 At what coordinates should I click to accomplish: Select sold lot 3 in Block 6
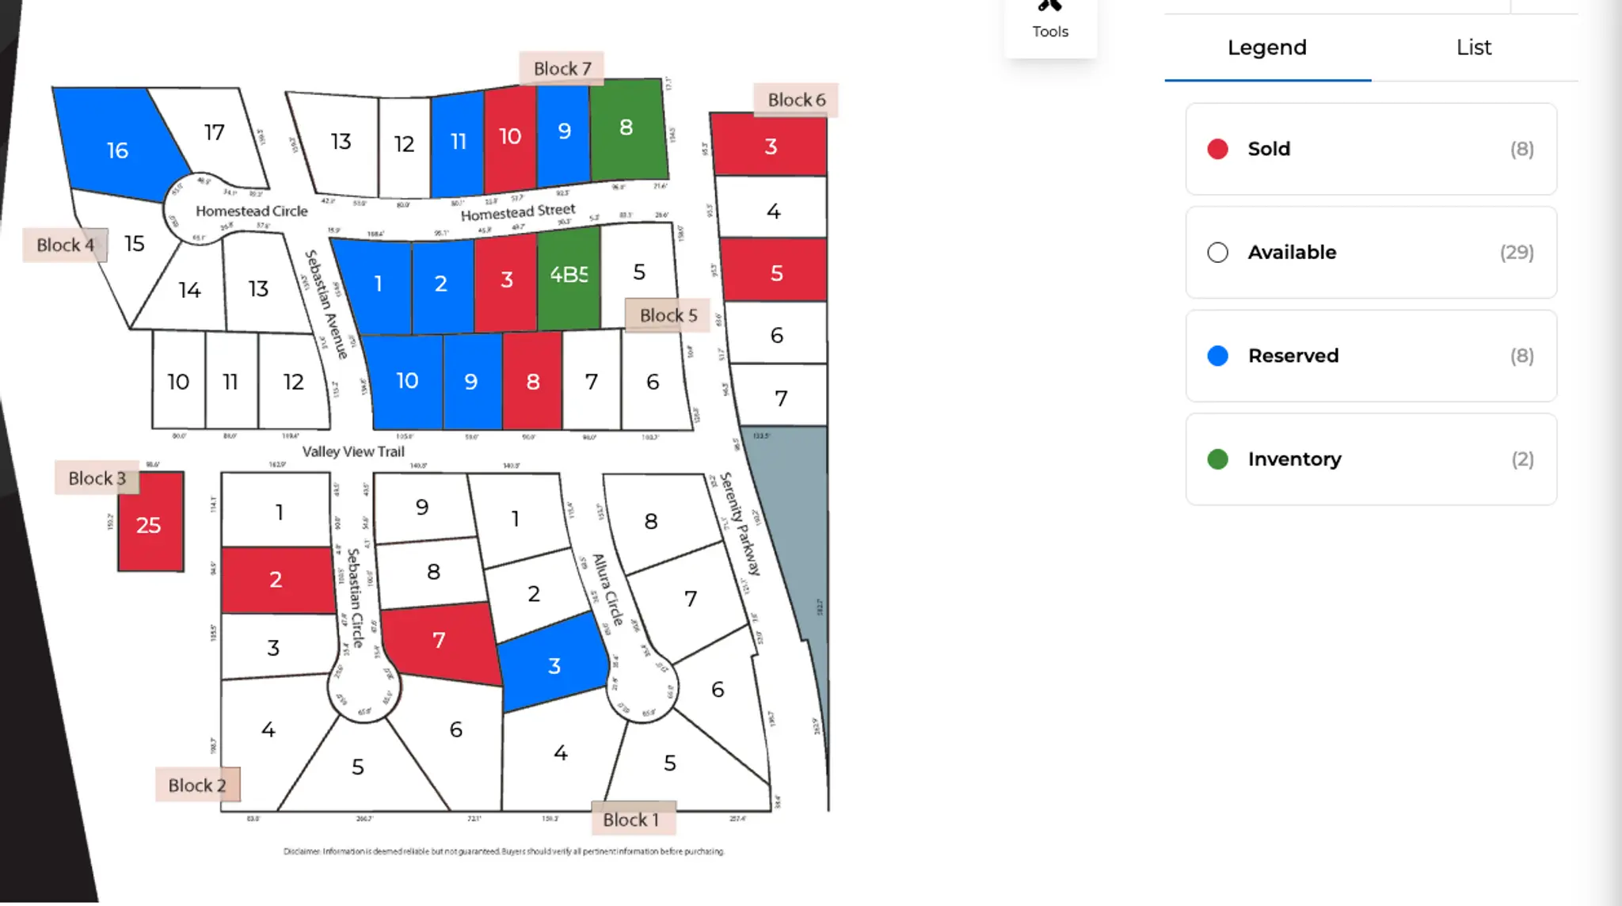point(770,146)
